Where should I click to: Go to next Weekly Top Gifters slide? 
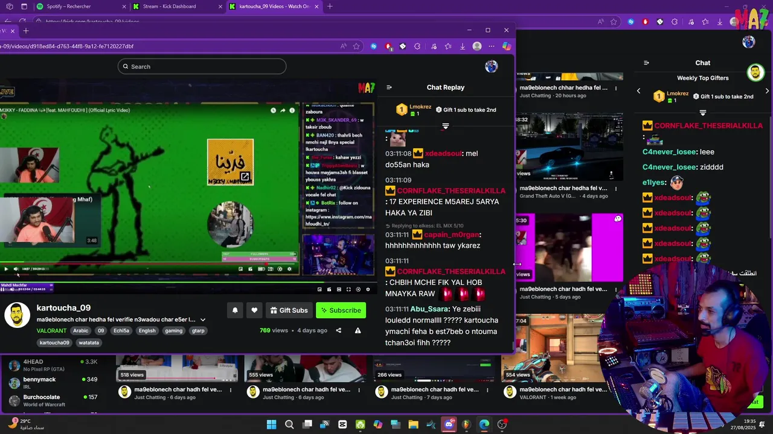(767, 91)
